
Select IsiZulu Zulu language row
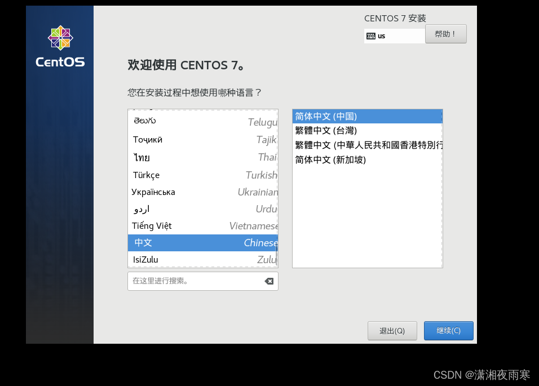203,259
